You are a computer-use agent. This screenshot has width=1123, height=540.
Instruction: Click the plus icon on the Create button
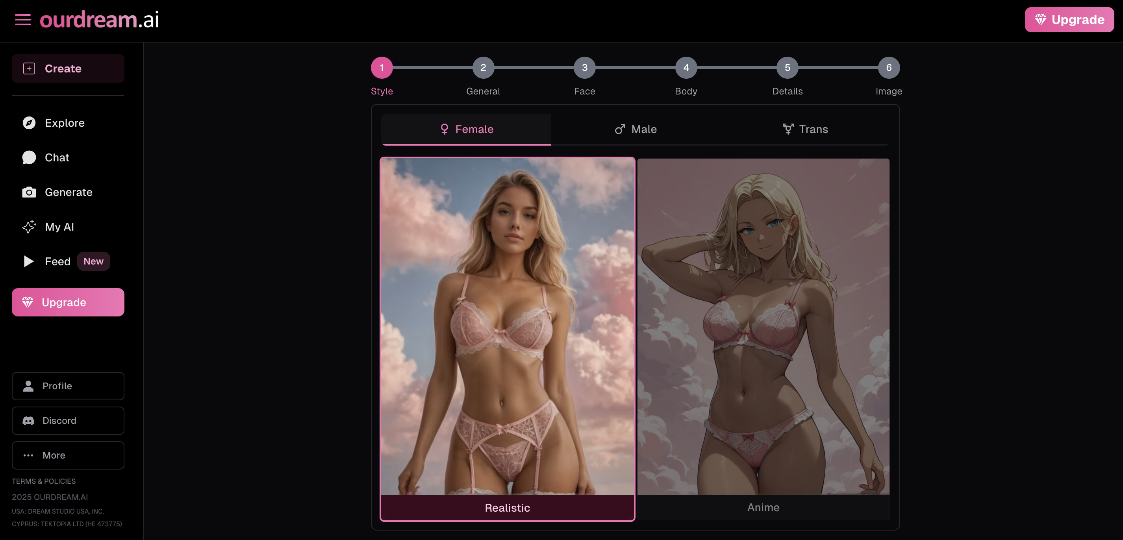tap(29, 68)
